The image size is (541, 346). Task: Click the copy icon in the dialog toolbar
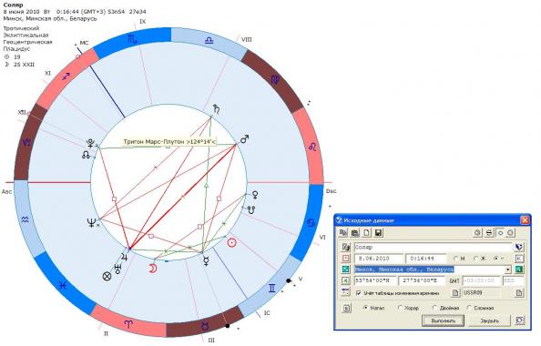click(x=343, y=233)
